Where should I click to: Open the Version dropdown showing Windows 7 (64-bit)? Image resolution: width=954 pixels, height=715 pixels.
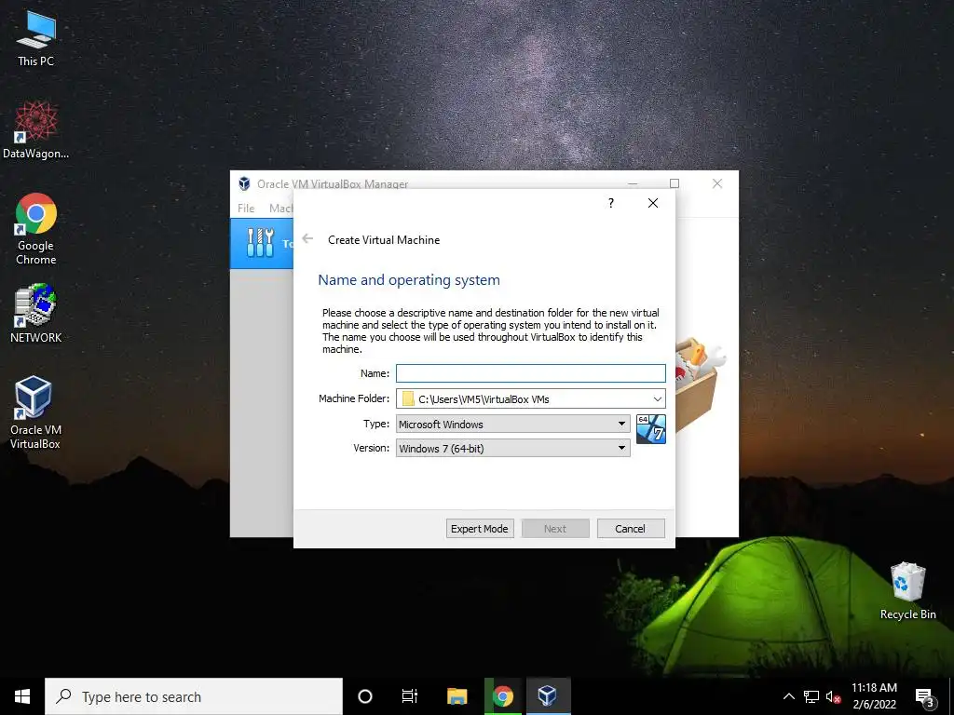tap(513, 448)
